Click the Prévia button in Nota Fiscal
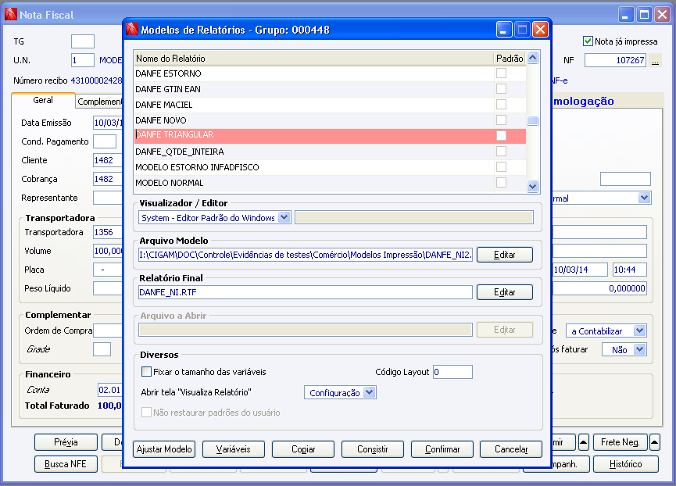This screenshot has width=676, height=486. coord(66,442)
